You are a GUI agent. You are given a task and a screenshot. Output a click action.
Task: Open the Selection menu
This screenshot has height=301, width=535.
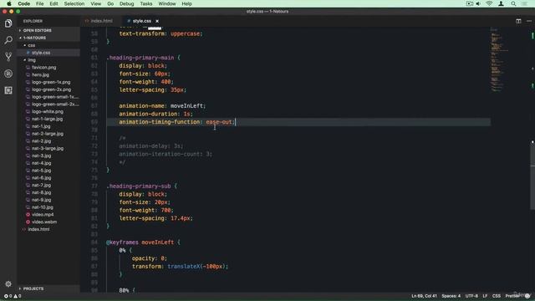coord(74,3)
